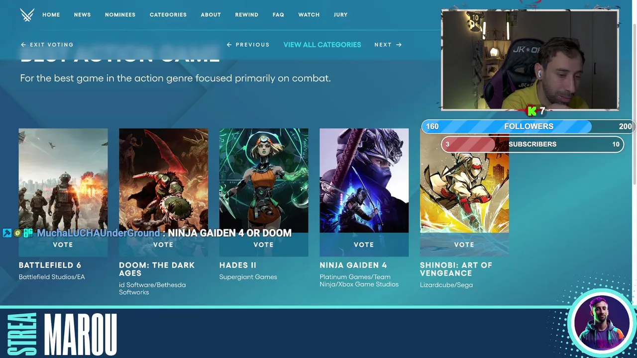637x358 pixels.
Task: Click the streamer avatar circle
Action: point(602,324)
